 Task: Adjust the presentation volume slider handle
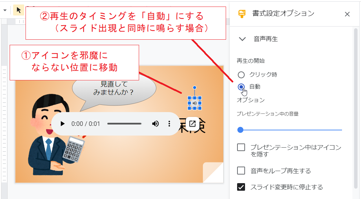click(240, 130)
